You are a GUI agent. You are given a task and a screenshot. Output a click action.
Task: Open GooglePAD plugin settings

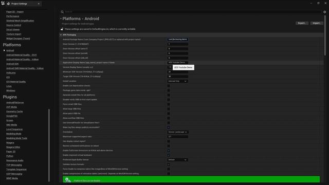pyautogui.click(x=12, y=116)
